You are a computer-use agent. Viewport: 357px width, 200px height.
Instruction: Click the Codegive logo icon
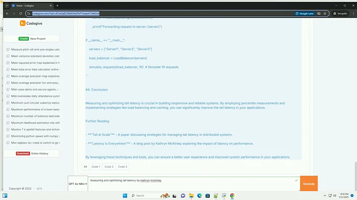22,23
